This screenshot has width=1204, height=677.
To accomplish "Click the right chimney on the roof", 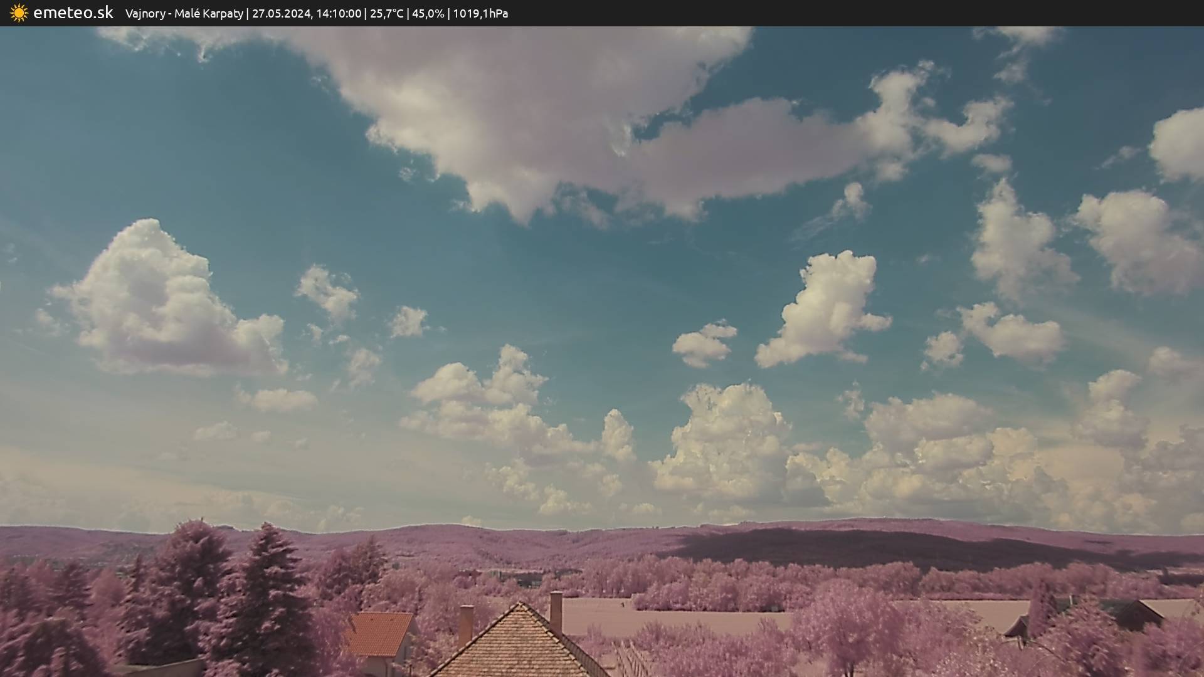I will click(x=556, y=611).
